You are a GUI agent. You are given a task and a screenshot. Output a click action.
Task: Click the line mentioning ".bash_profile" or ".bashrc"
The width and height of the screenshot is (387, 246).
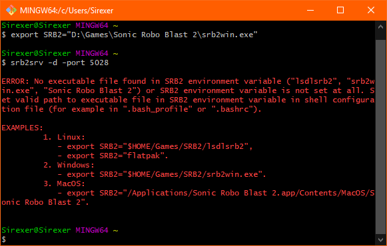point(131,109)
